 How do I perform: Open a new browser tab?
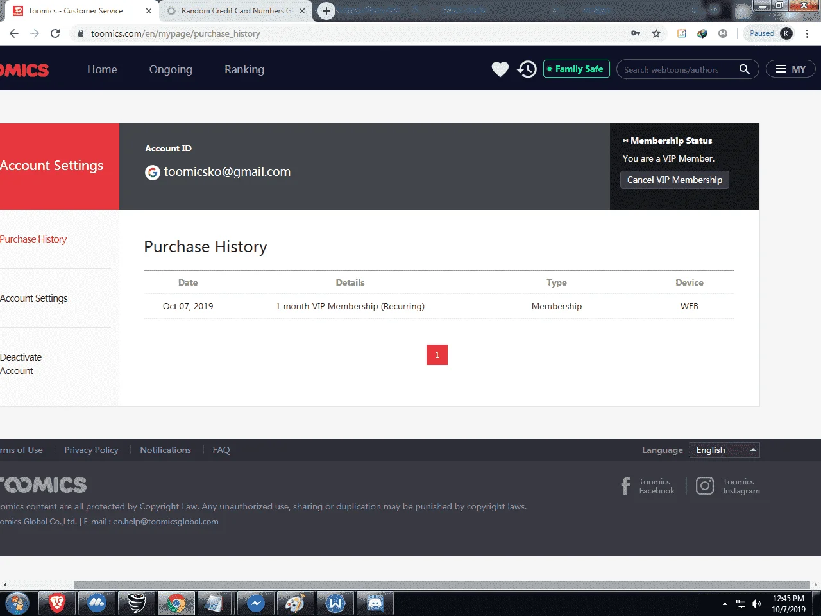coord(326,11)
